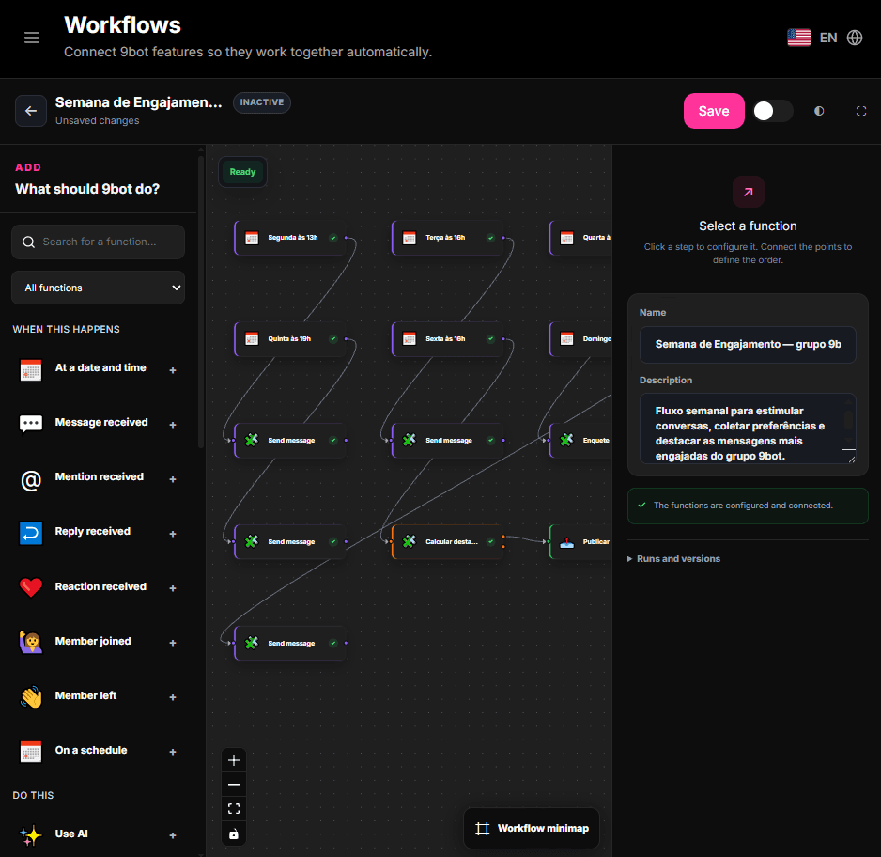The width and height of the screenshot is (881, 857).
Task: Click 'Message received' list item label
Action: [101, 423]
